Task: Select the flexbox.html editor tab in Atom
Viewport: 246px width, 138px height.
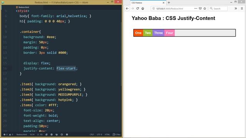Action: pos(22,7)
